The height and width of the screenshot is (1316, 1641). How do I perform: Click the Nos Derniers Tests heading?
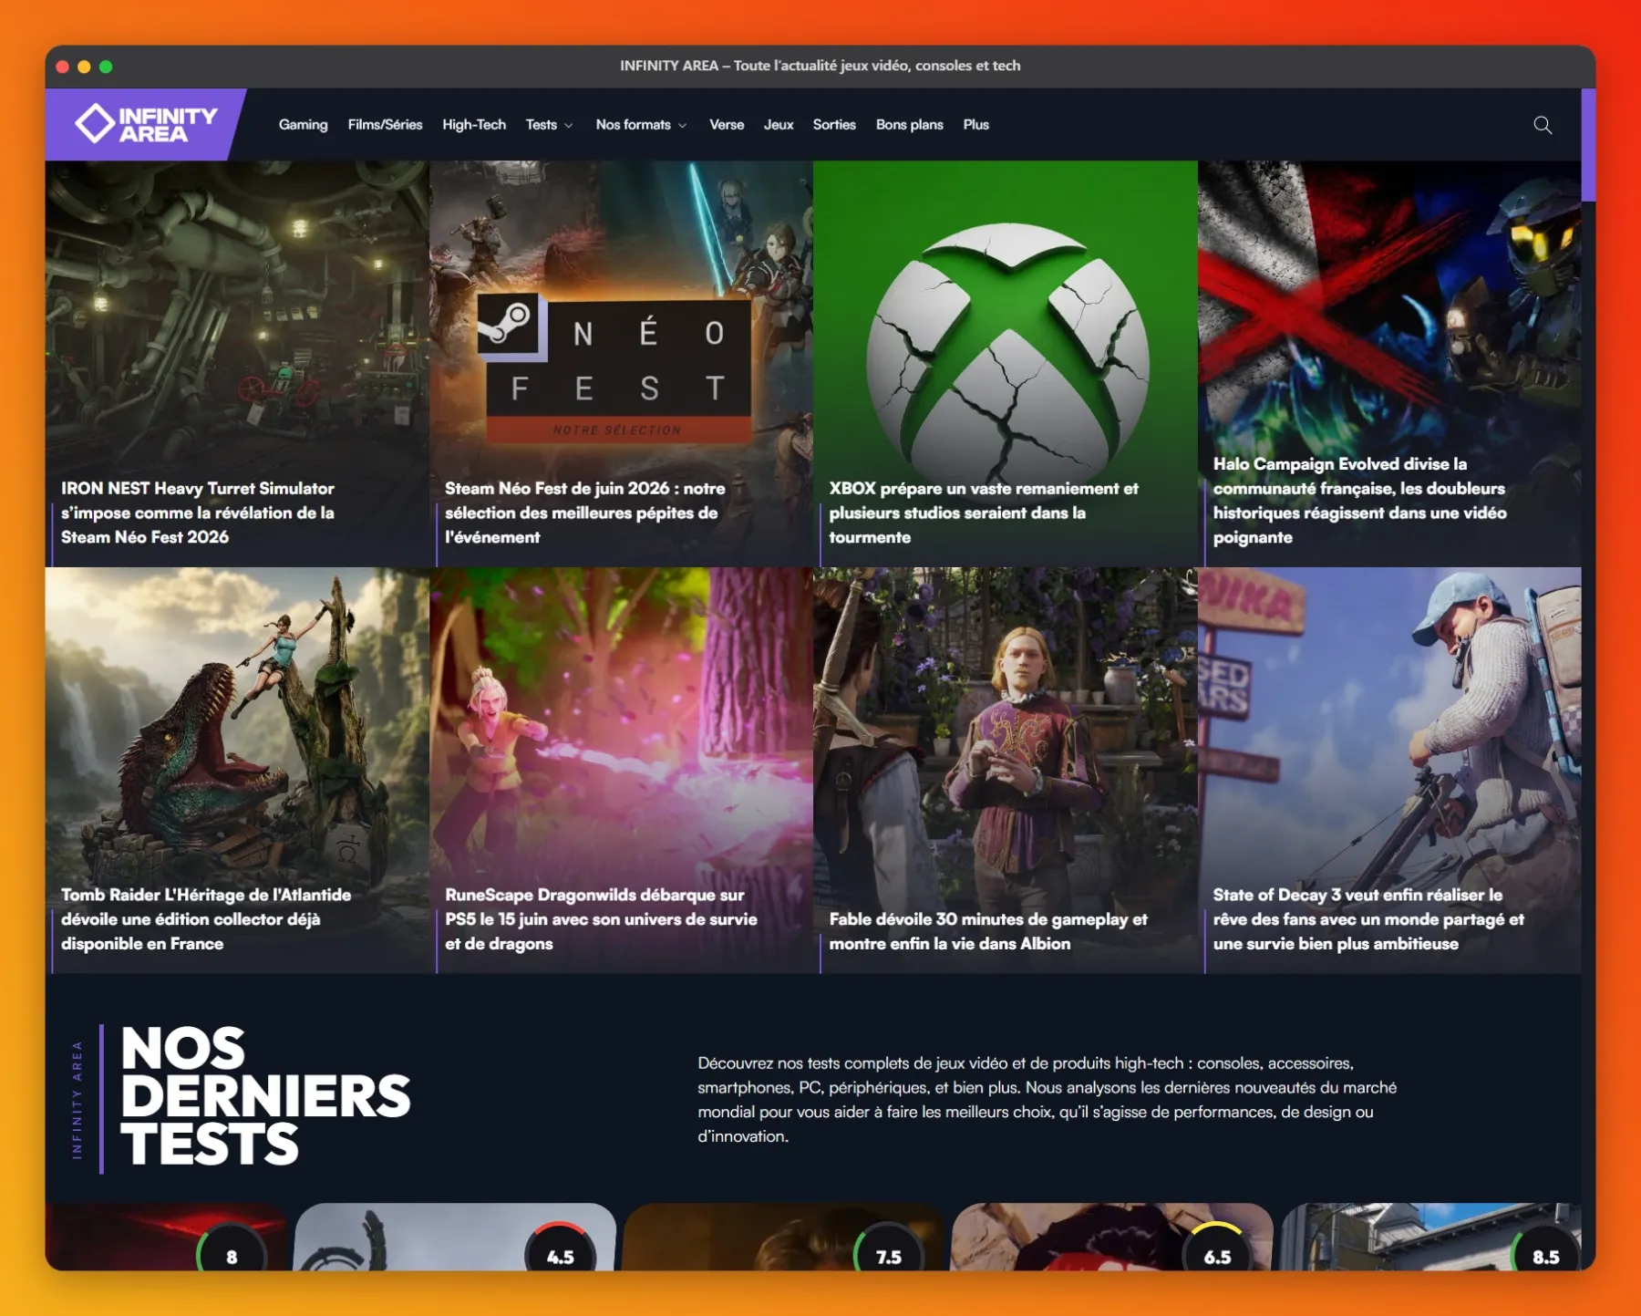click(265, 1097)
